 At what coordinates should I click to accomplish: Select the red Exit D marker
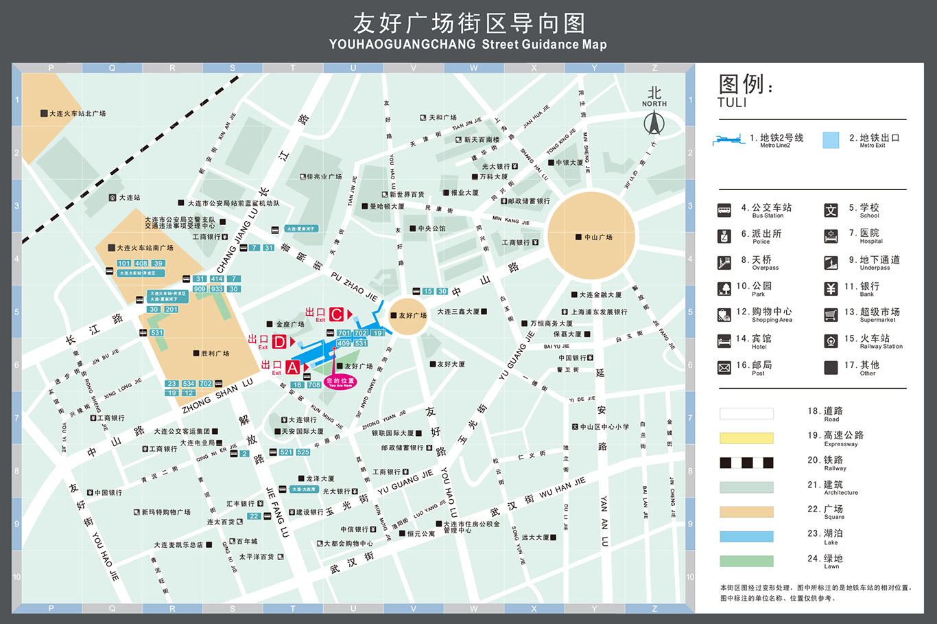pyautogui.click(x=278, y=342)
